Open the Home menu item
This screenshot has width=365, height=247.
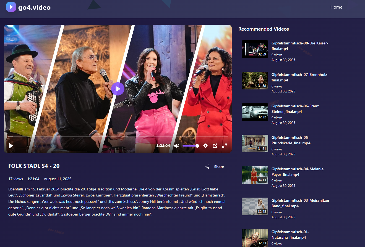(x=336, y=7)
